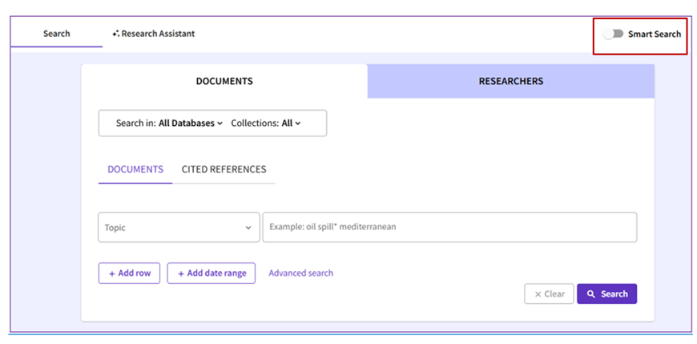Select the large DOCUMENTS tab header
Viewport: 697px width, 344px height.
[x=224, y=81]
